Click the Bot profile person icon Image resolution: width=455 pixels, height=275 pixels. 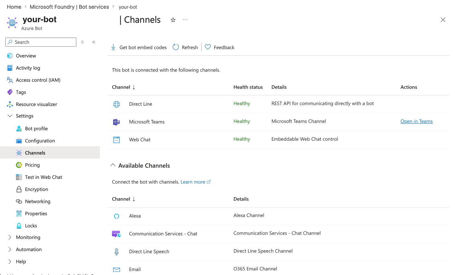coord(19,129)
